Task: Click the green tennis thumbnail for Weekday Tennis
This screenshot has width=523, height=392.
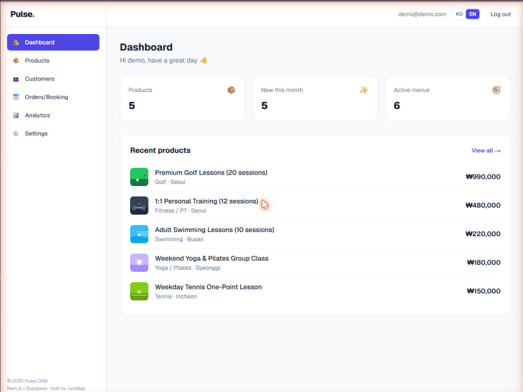Action: 139,291
